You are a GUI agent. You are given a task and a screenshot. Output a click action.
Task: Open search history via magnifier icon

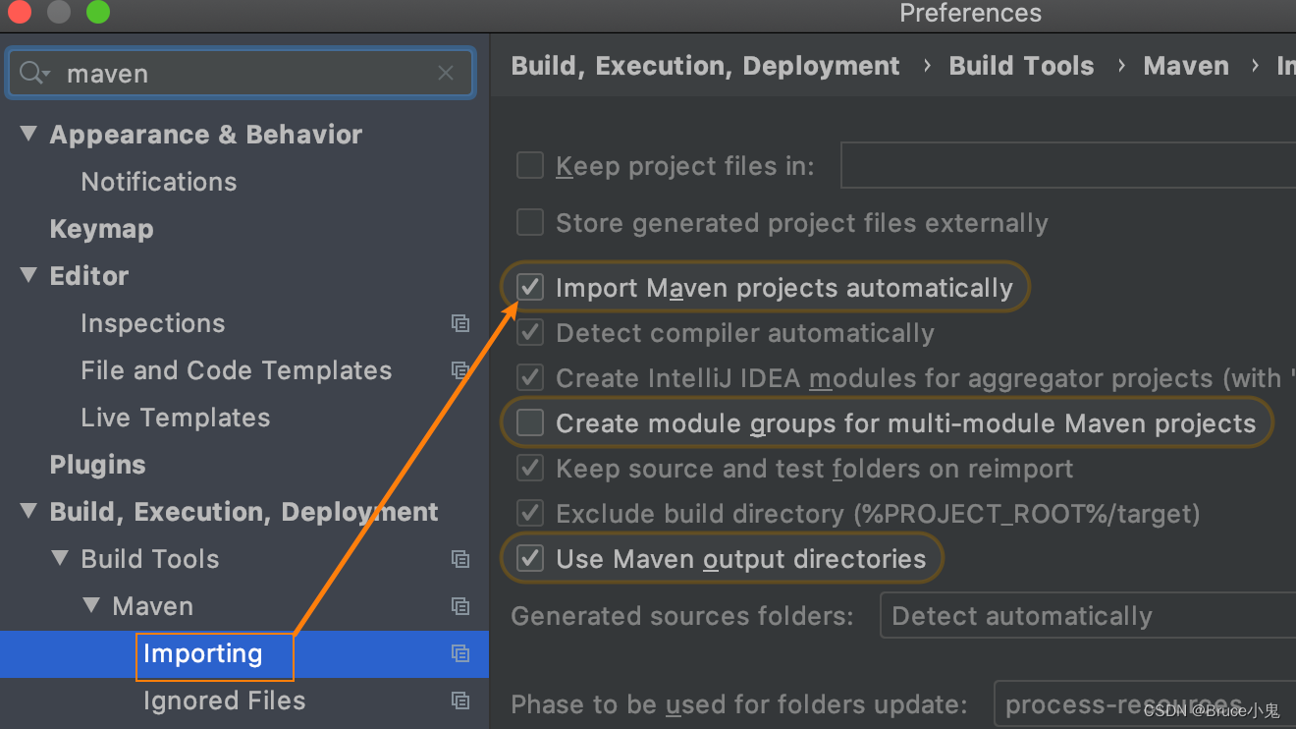pos(34,74)
